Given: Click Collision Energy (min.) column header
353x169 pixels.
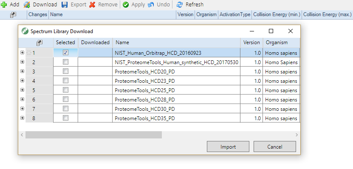Looking at the screenshot, I should click(277, 14).
